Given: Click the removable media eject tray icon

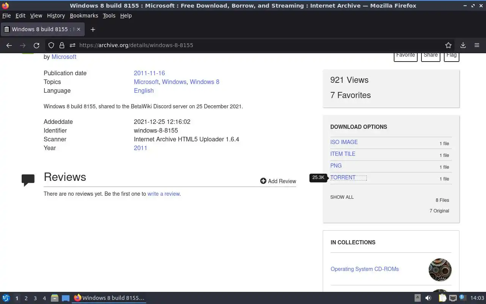Looking at the screenshot, I should [x=417, y=298].
